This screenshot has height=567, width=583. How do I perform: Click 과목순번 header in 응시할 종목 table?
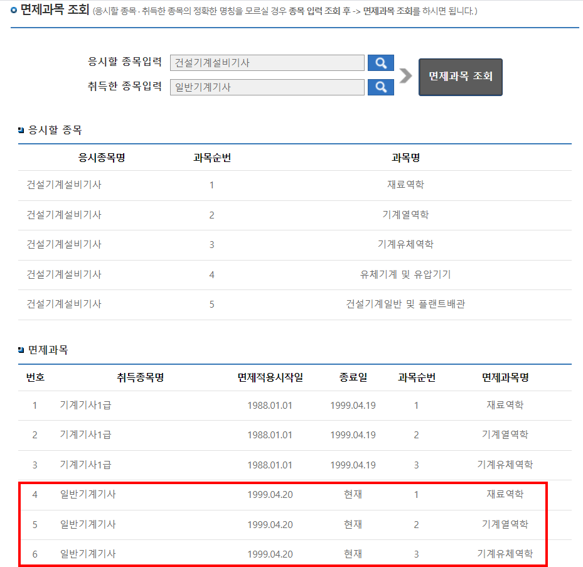pos(212,158)
